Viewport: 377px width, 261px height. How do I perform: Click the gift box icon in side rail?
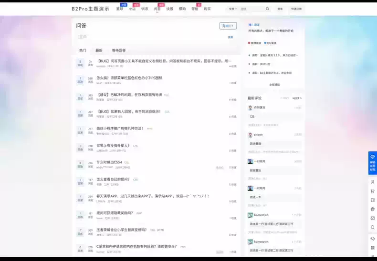pos(372,209)
